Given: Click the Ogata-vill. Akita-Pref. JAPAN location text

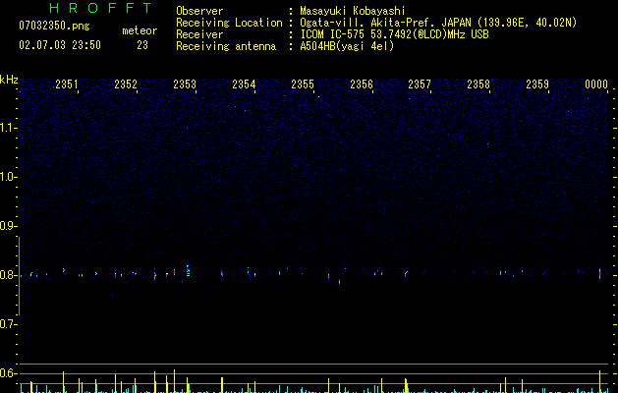Looking at the screenshot, I should pyautogui.click(x=438, y=23).
